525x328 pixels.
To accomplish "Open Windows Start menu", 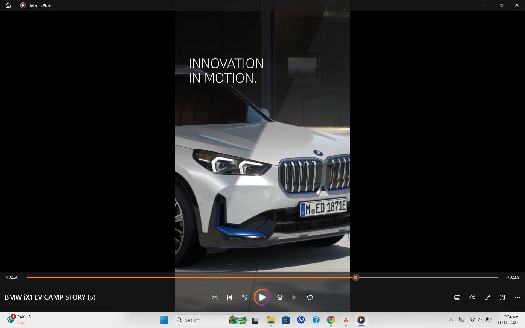I will 164,320.
